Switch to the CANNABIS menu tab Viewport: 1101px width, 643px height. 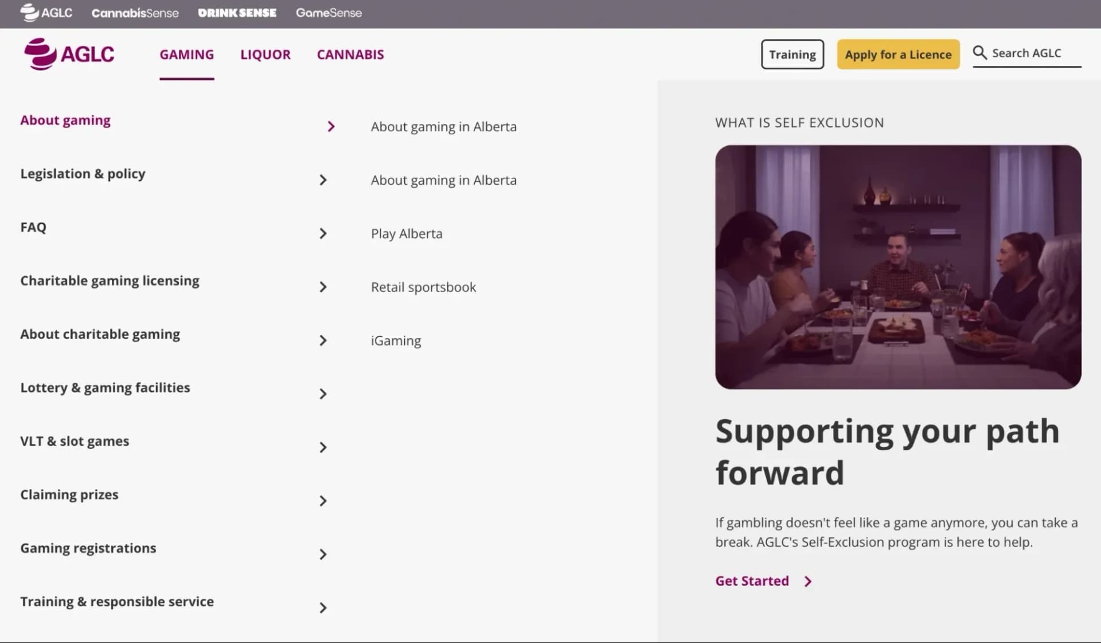350,54
